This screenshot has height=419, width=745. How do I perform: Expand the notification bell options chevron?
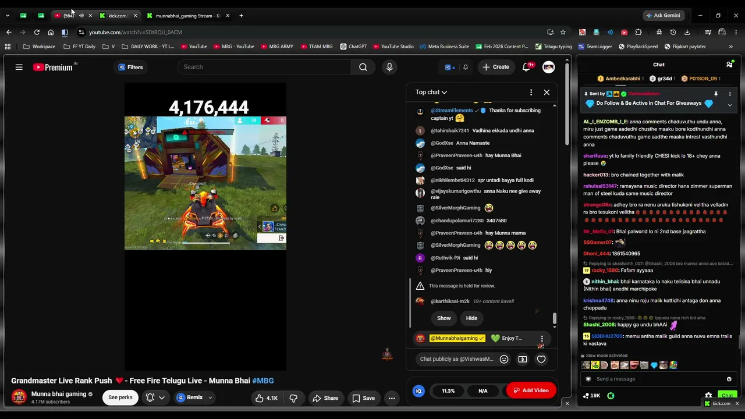coord(162,398)
